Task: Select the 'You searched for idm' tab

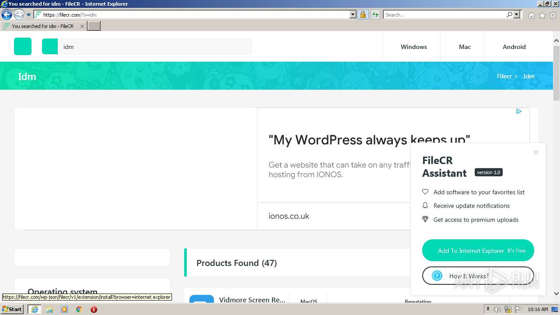Action: coord(42,26)
